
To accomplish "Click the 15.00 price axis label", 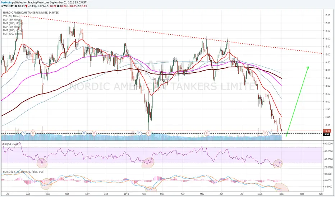I will pos(327,54).
